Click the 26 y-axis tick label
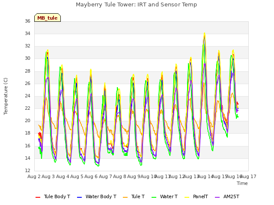274x205 pixels. [x=27, y=83]
